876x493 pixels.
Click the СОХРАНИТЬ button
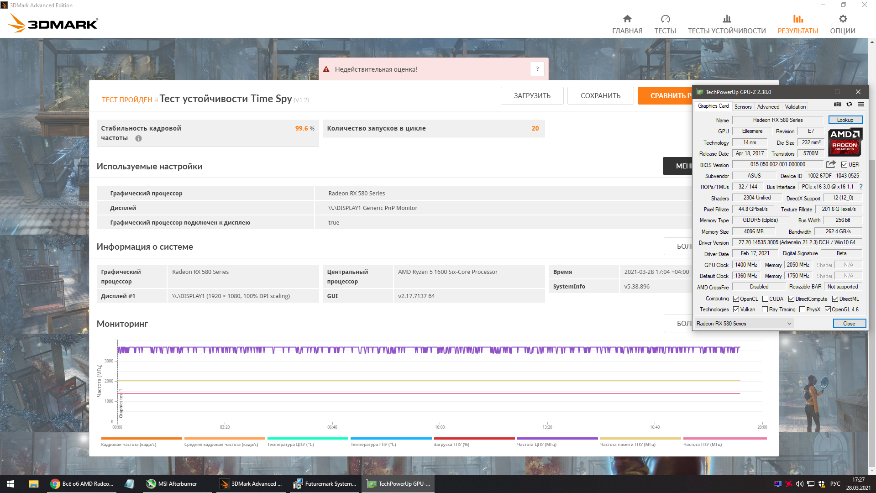(x=600, y=96)
